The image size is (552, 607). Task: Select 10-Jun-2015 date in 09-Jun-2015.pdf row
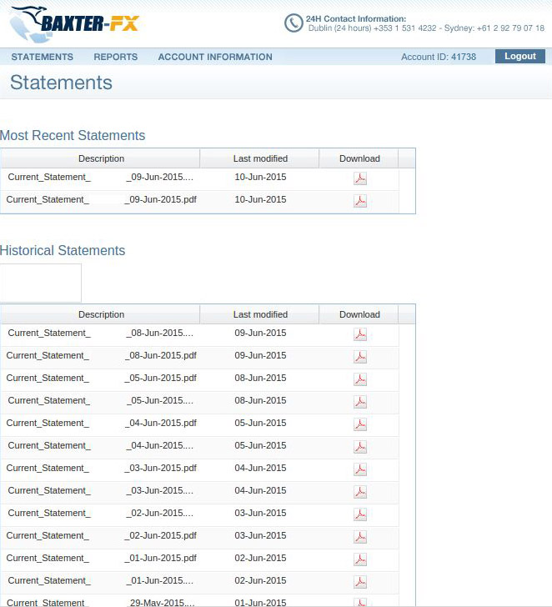260,200
